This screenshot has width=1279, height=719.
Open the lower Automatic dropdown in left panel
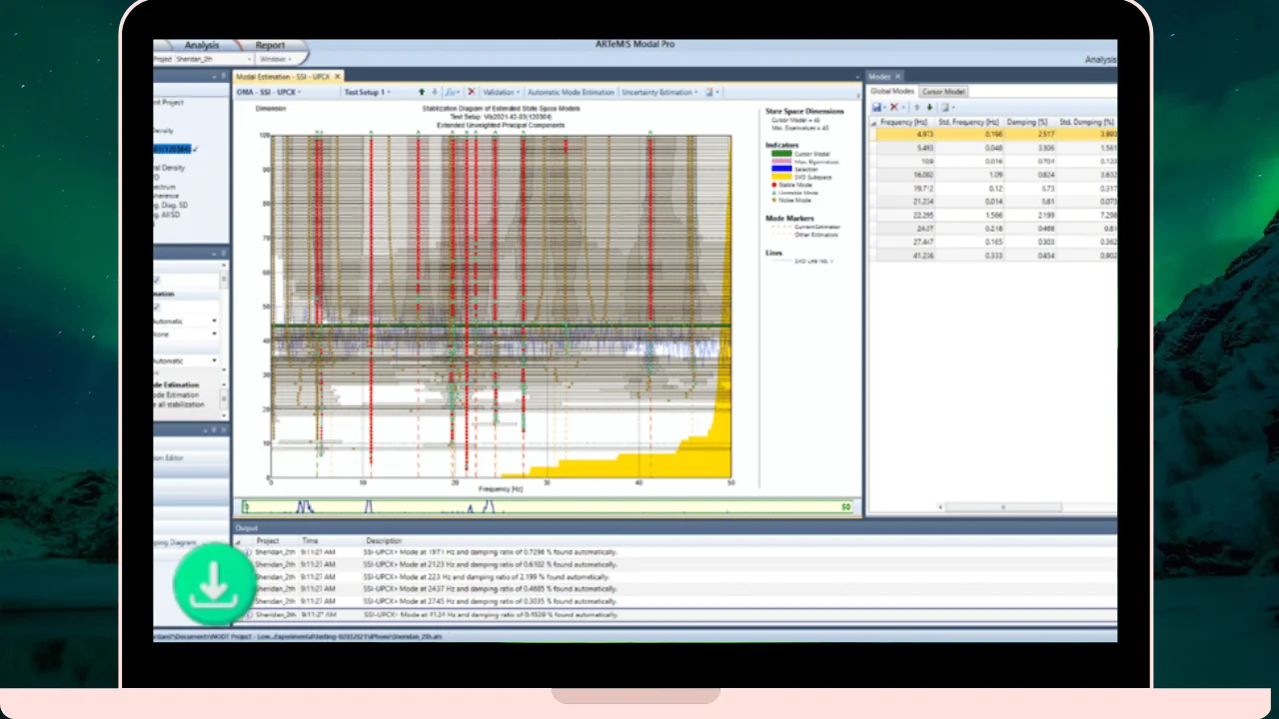(x=214, y=360)
